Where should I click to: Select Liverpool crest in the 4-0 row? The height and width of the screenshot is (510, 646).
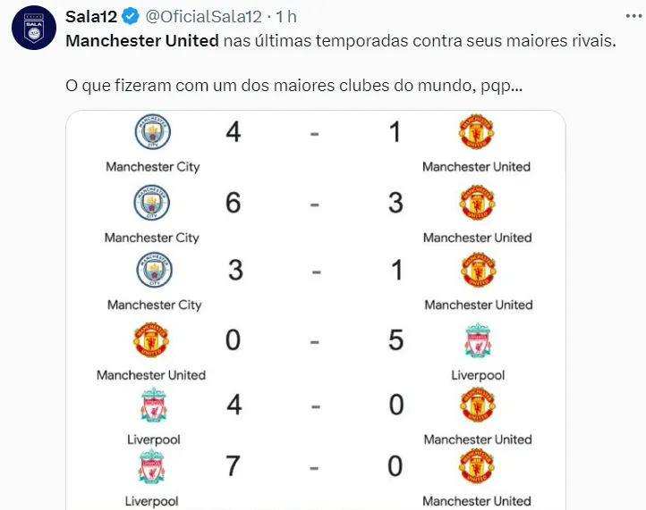pyautogui.click(x=153, y=406)
